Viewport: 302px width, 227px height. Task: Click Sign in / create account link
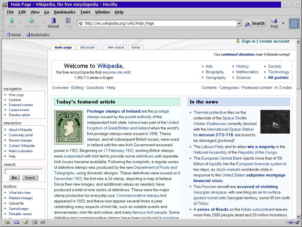tap(265, 41)
